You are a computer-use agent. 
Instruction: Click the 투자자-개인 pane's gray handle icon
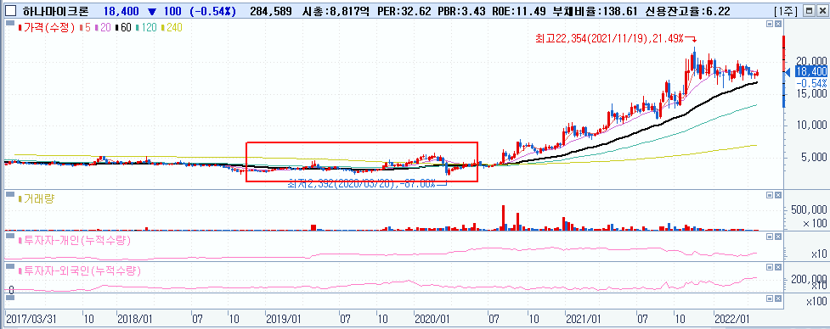point(9,236)
